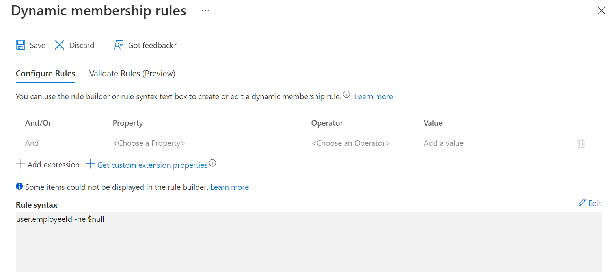Viewport: 611px width, 278px height.
Task: Click info icon beside custom extension properties
Action: click(213, 163)
